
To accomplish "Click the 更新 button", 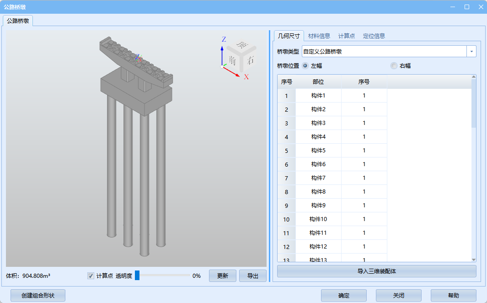I will pos(222,276).
